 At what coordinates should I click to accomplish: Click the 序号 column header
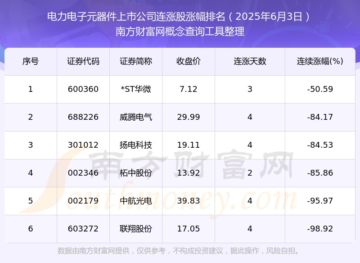31,61
